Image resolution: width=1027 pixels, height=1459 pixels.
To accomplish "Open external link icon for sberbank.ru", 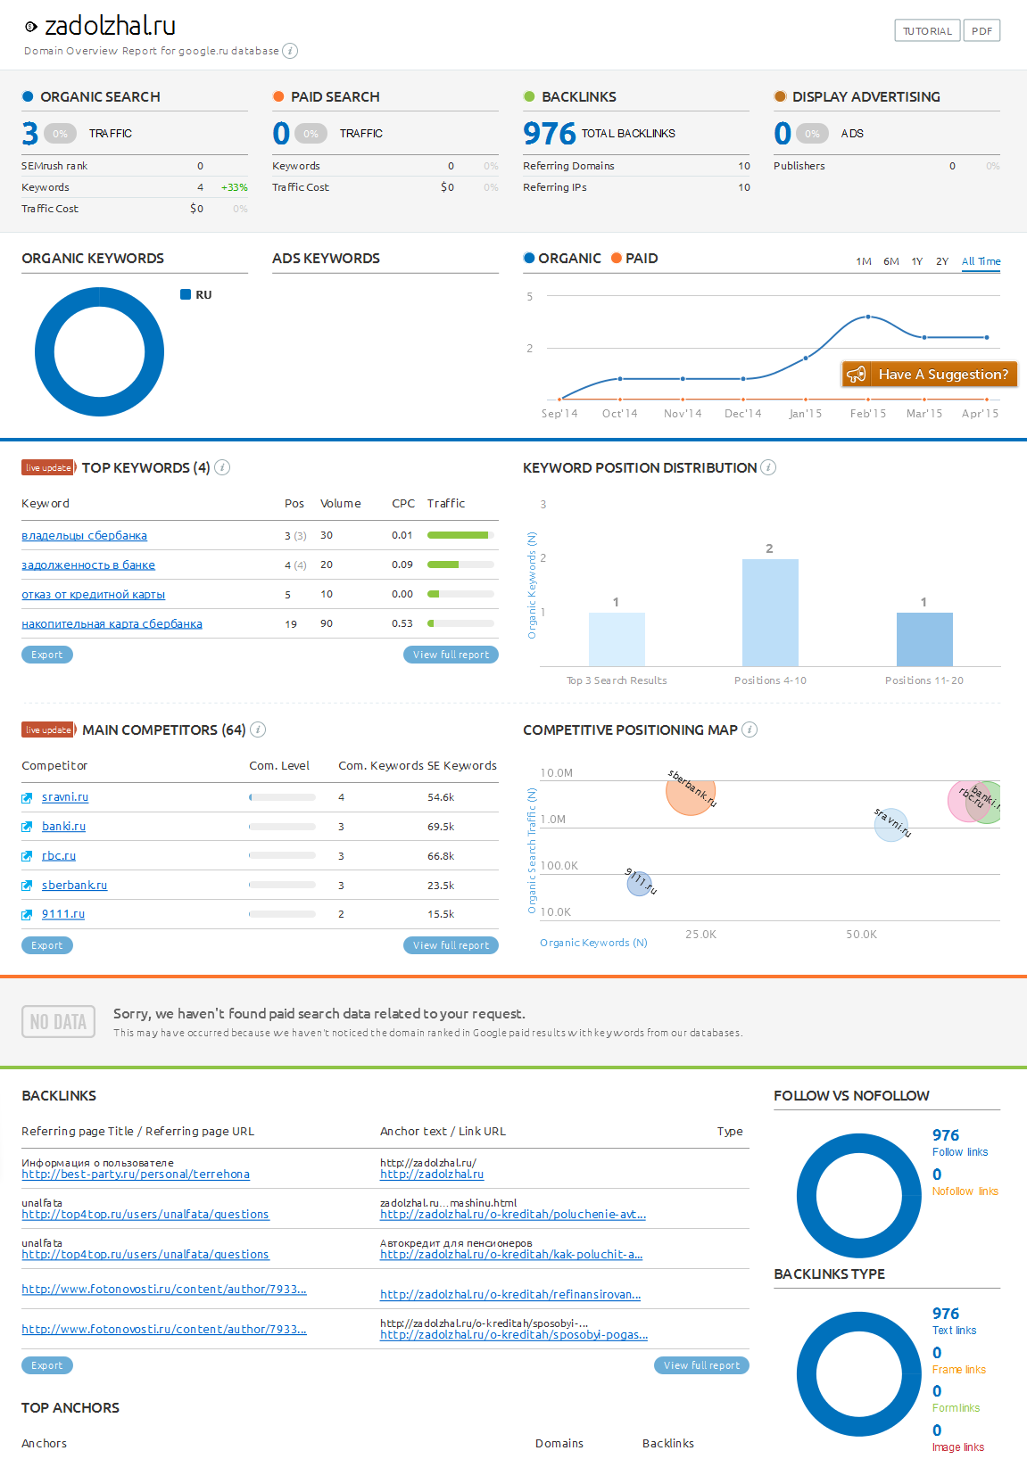I will [27, 886].
